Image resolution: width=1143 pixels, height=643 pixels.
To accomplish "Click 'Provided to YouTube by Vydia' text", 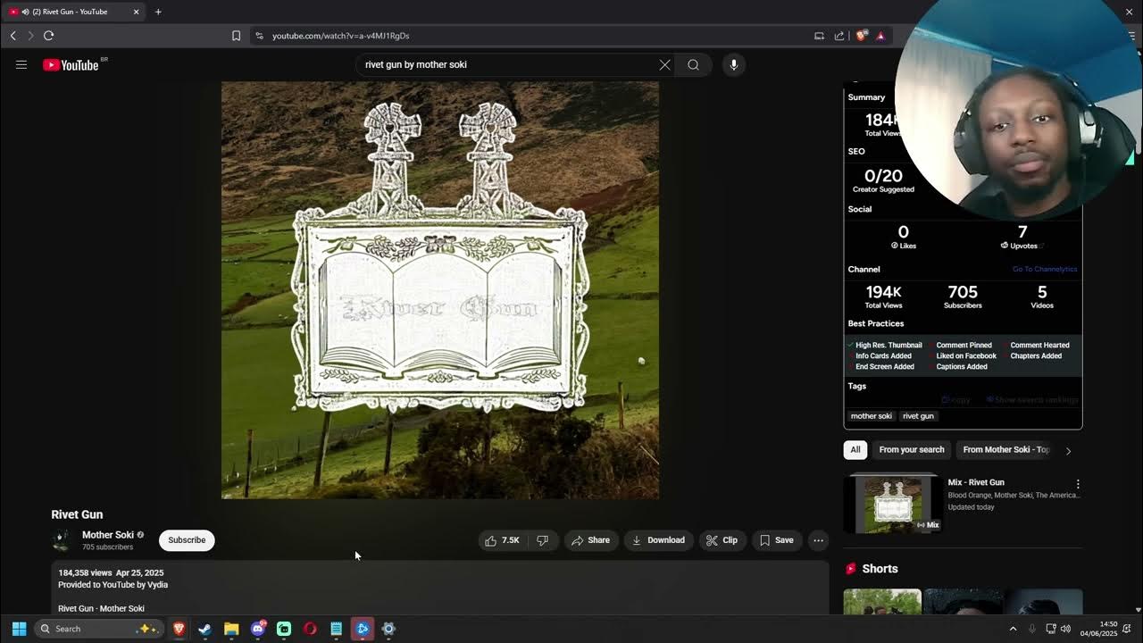I will (x=113, y=585).
